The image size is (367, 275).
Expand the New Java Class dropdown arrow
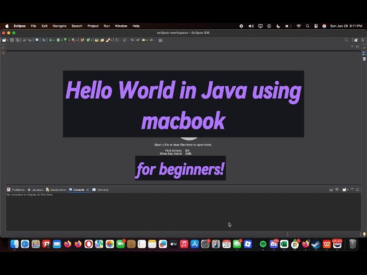[92, 40]
